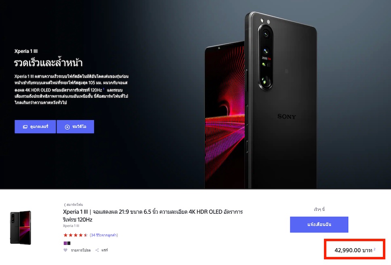Open footnote 2 beside the price
Screen dimensions: 391x265
tap(374, 249)
